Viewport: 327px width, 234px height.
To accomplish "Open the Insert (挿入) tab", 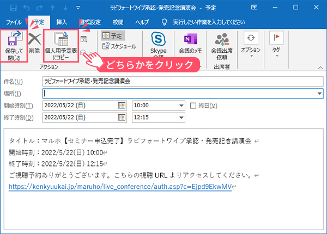I will 62,22.
